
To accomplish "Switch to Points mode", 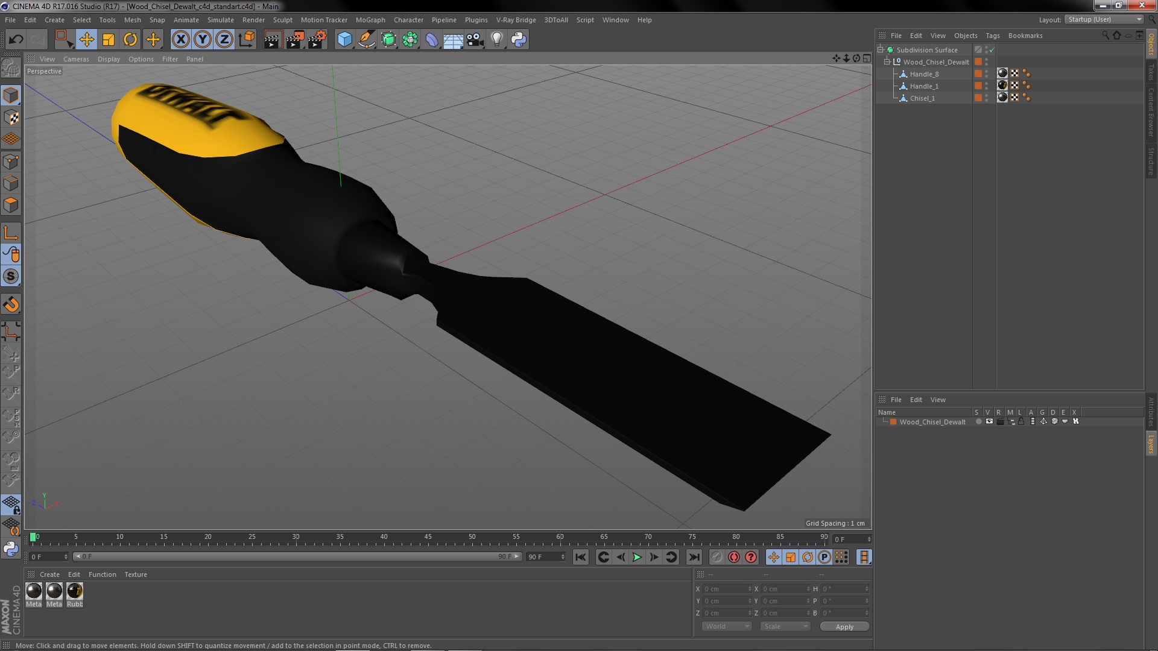I will [x=11, y=162].
